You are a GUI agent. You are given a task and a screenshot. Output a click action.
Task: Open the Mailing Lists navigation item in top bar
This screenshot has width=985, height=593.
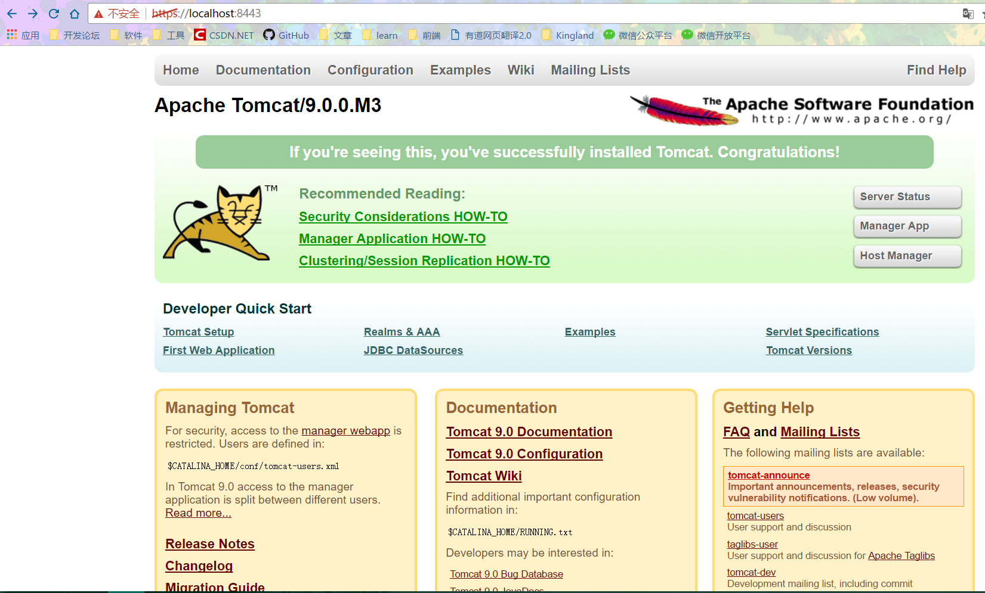click(591, 70)
